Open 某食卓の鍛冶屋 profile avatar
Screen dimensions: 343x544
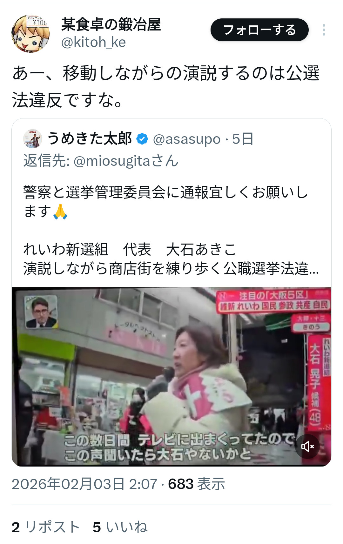click(x=30, y=33)
